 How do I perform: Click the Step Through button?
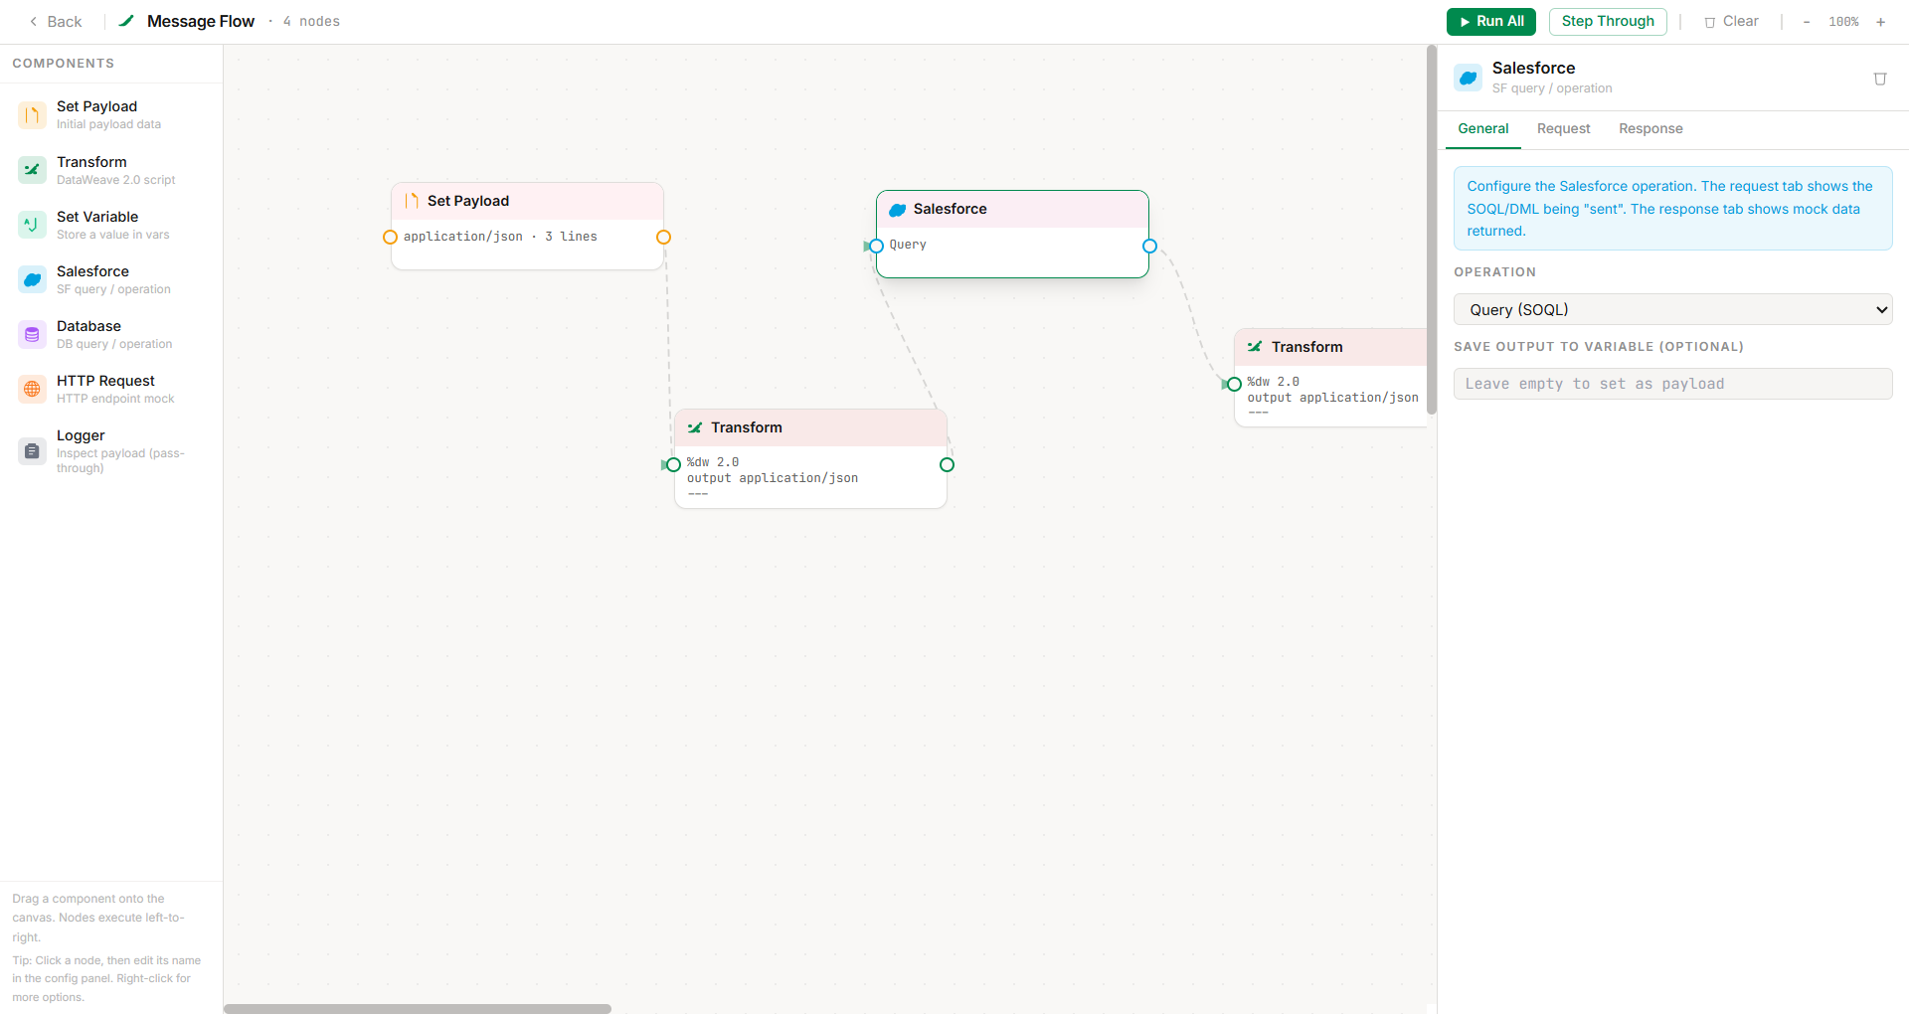[1608, 21]
